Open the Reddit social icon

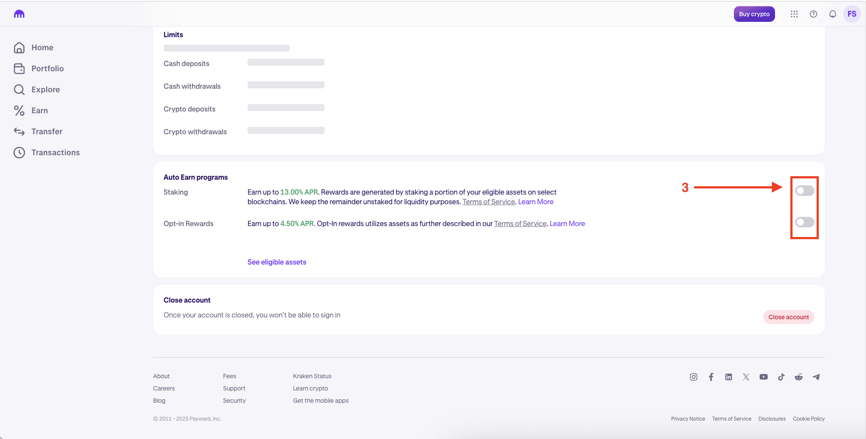coord(799,376)
